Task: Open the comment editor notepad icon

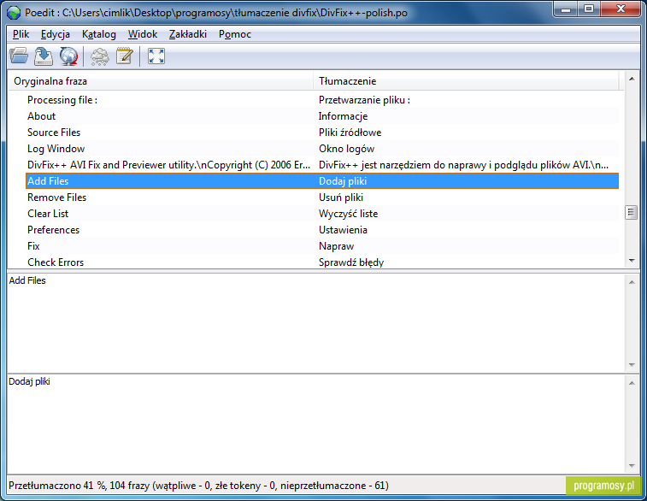Action: (x=125, y=56)
